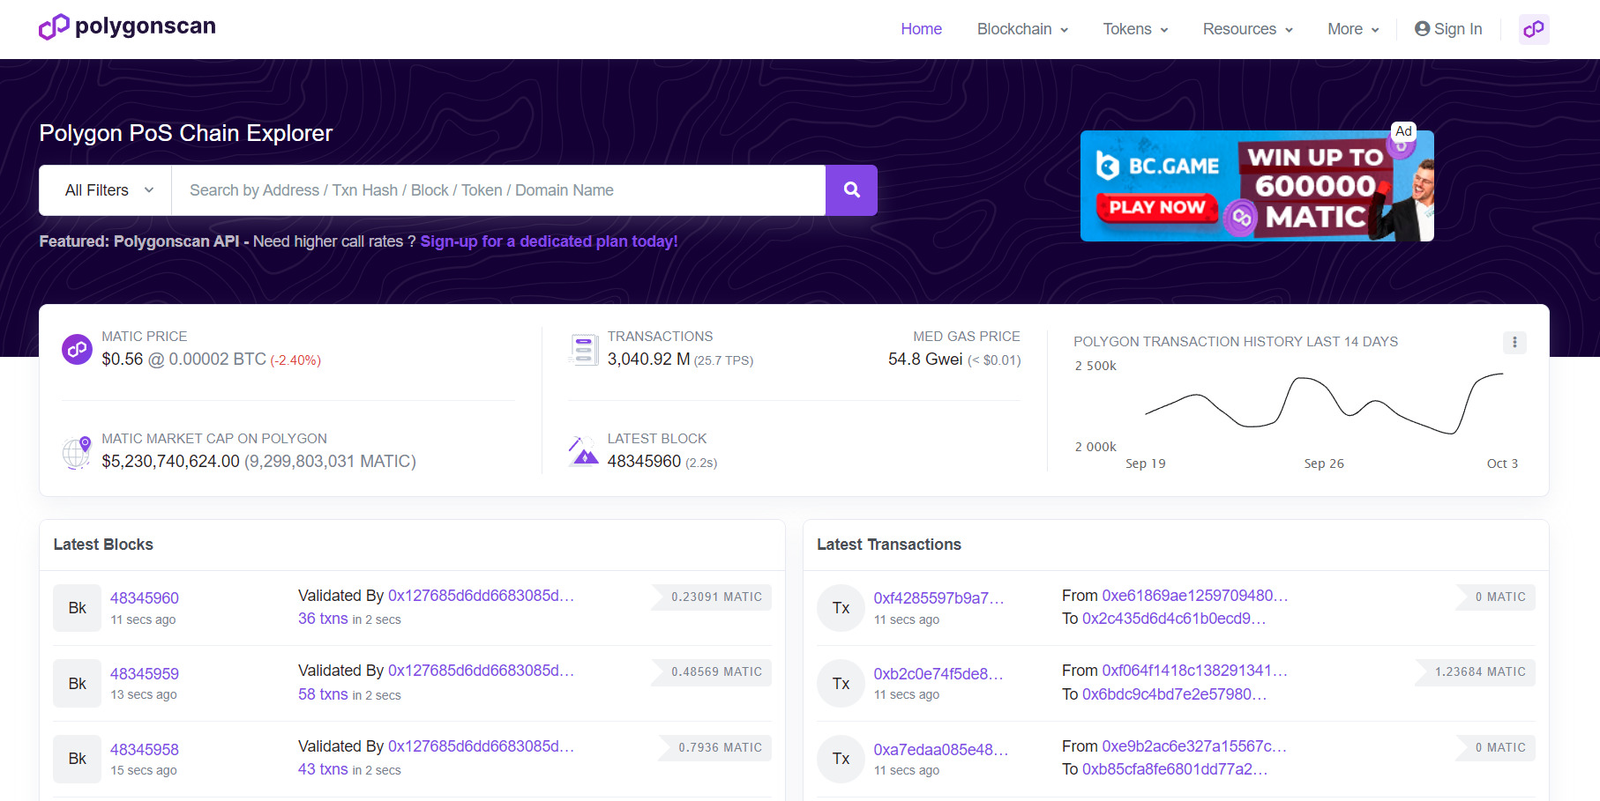The height and width of the screenshot is (801, 1600).
Task: Click the document icon beside Transactions count
Action: [582, 349]
